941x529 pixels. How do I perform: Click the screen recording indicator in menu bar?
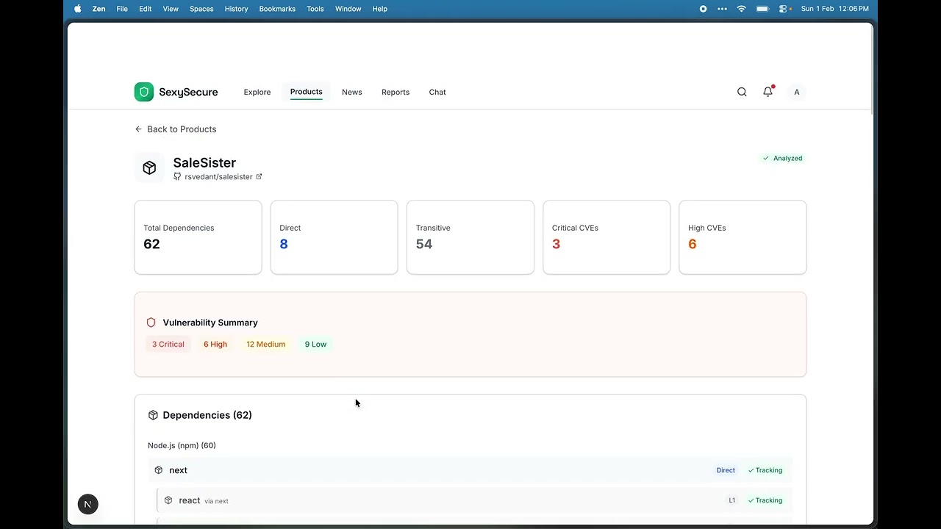coord(703,9)
